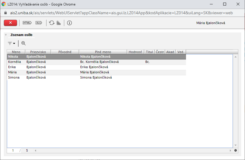This screenshot has height=160, width=245.
Task: Click the red close application button
Action: [x=11, y=23]
